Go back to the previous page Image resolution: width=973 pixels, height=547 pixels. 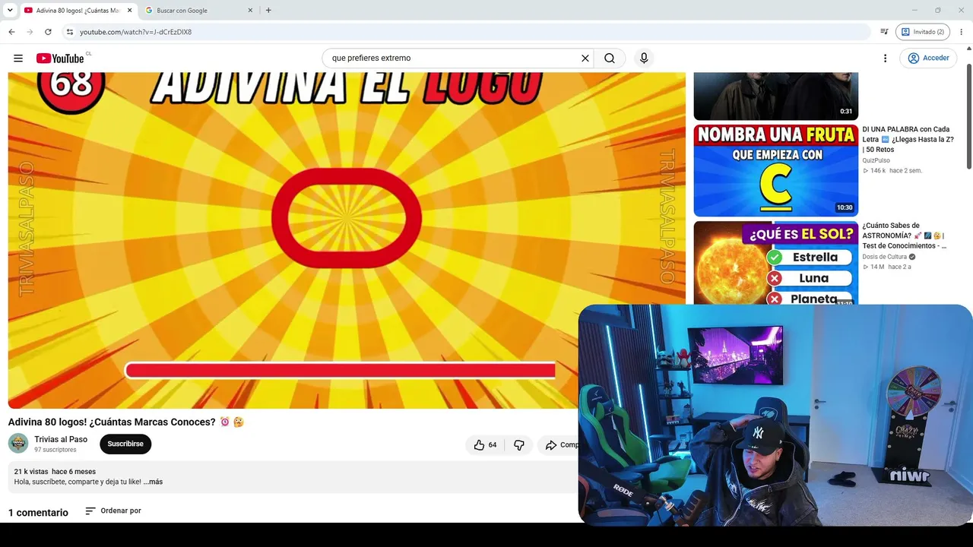(11, 32)
